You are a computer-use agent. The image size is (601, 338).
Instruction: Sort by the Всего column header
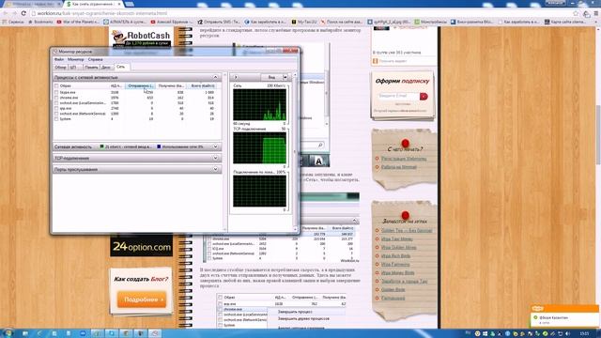[x=203, y=85]
